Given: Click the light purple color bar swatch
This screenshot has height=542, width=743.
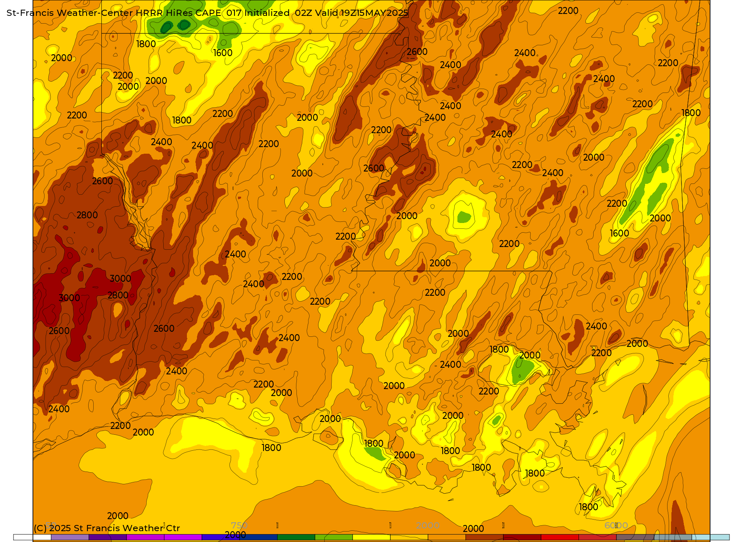Looking at the screenshot, I should pos(70,537).
